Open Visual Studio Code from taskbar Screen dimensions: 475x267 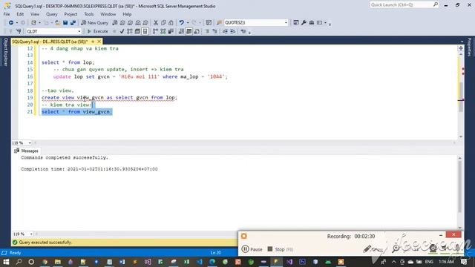point(200,262)
